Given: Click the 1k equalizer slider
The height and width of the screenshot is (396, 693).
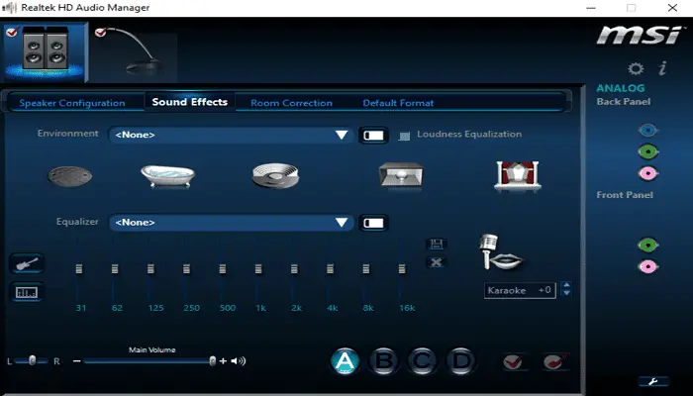Looking at the screenshot, I should click(x=258, y=268).
